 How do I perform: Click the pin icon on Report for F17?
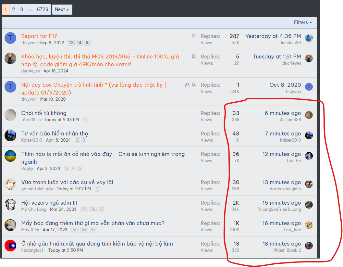click(x=194, y=36)
